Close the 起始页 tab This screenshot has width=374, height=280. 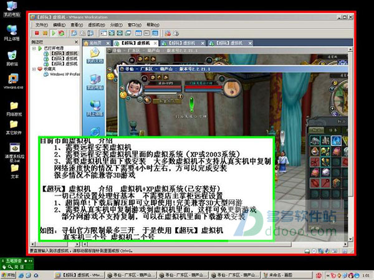(x=108, y=43)
